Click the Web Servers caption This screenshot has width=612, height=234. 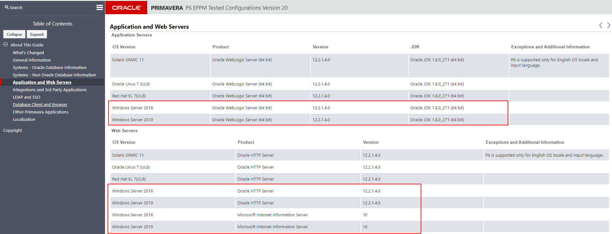124,131
